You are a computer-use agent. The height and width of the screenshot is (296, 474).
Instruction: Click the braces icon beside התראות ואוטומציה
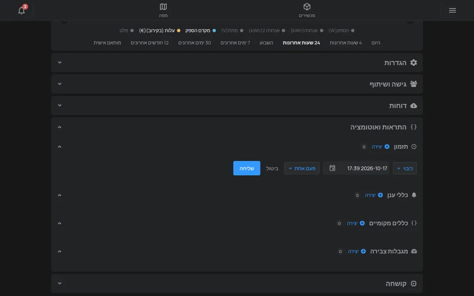[414, 127]
